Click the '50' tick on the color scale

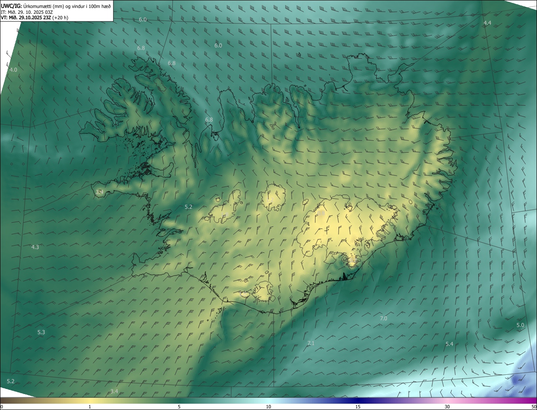coord(534,407)
